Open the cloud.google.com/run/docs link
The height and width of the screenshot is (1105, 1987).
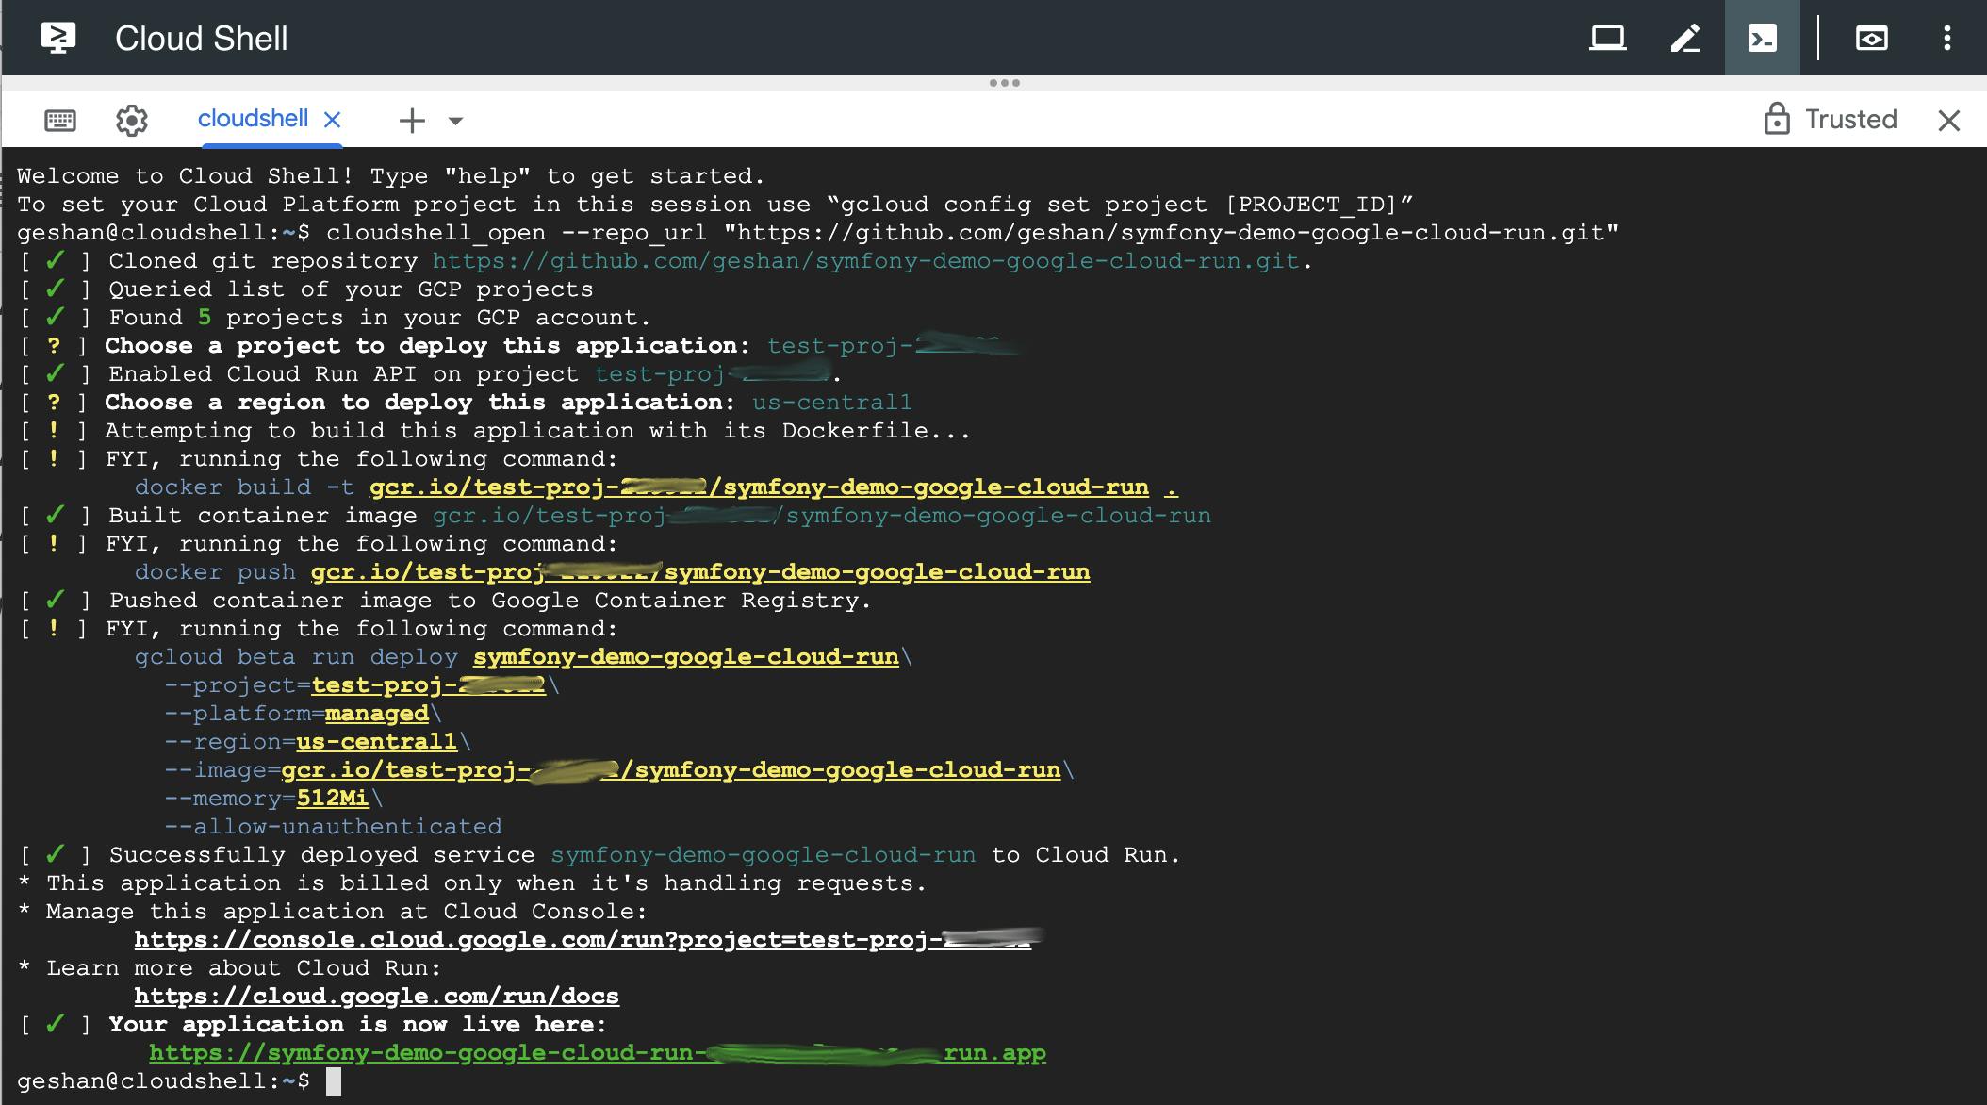click(x=376, y=997)
